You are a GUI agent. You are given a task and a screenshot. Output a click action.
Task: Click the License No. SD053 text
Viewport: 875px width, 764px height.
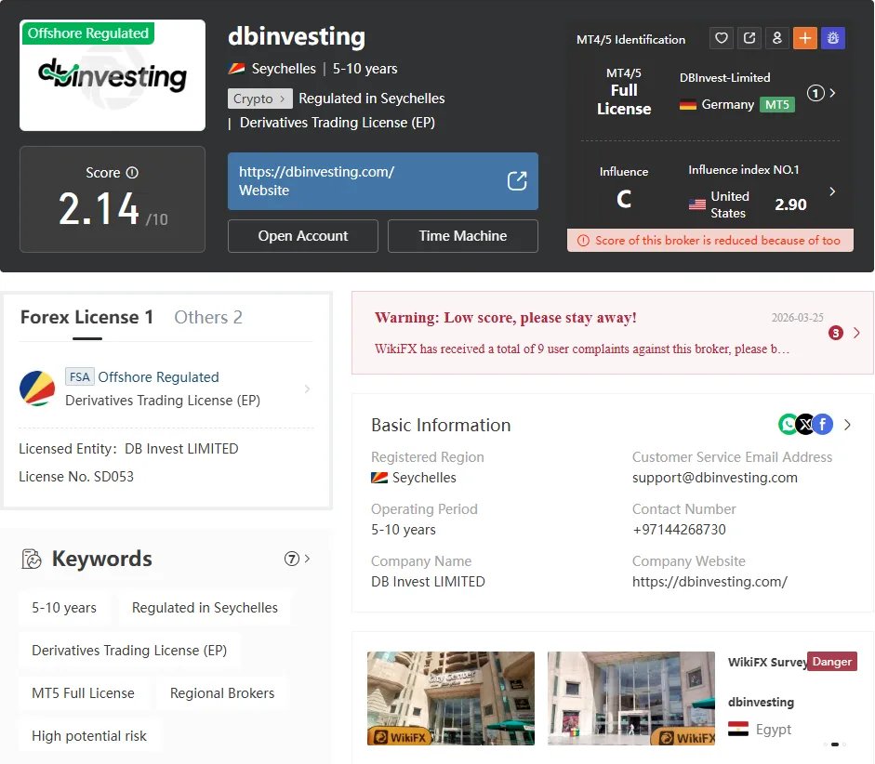[76, 477]
